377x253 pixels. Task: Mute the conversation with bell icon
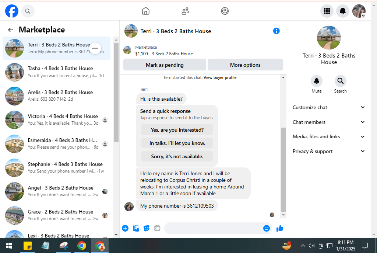coord(316,81)
